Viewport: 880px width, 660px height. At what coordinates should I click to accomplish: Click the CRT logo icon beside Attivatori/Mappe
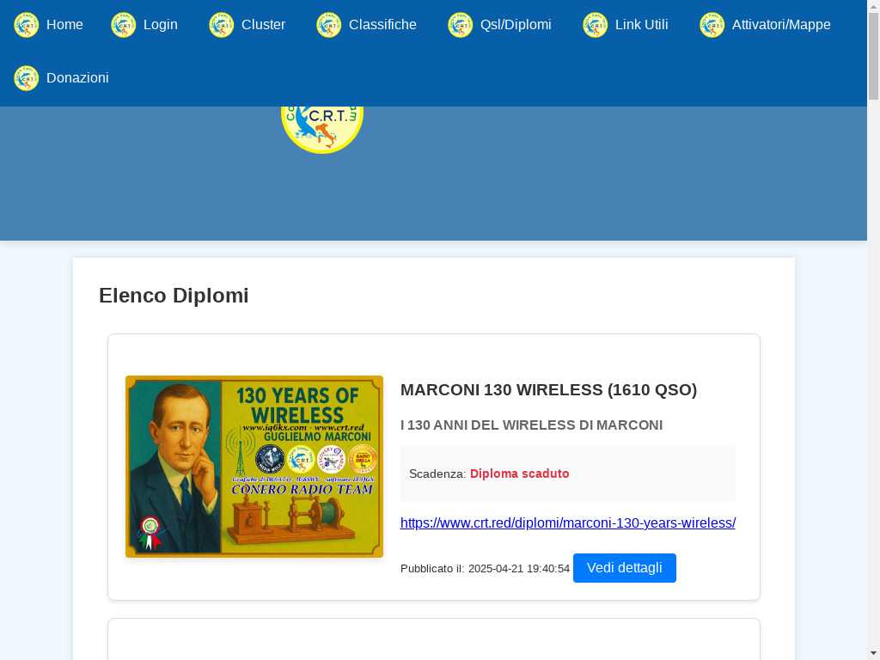712,25
